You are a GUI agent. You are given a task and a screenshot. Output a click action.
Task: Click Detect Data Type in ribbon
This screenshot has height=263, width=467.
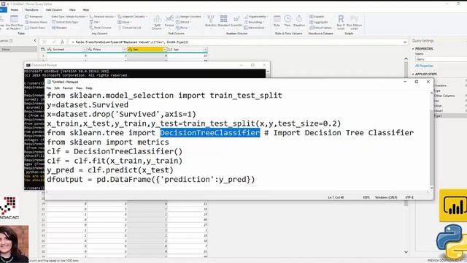[65, 22]
